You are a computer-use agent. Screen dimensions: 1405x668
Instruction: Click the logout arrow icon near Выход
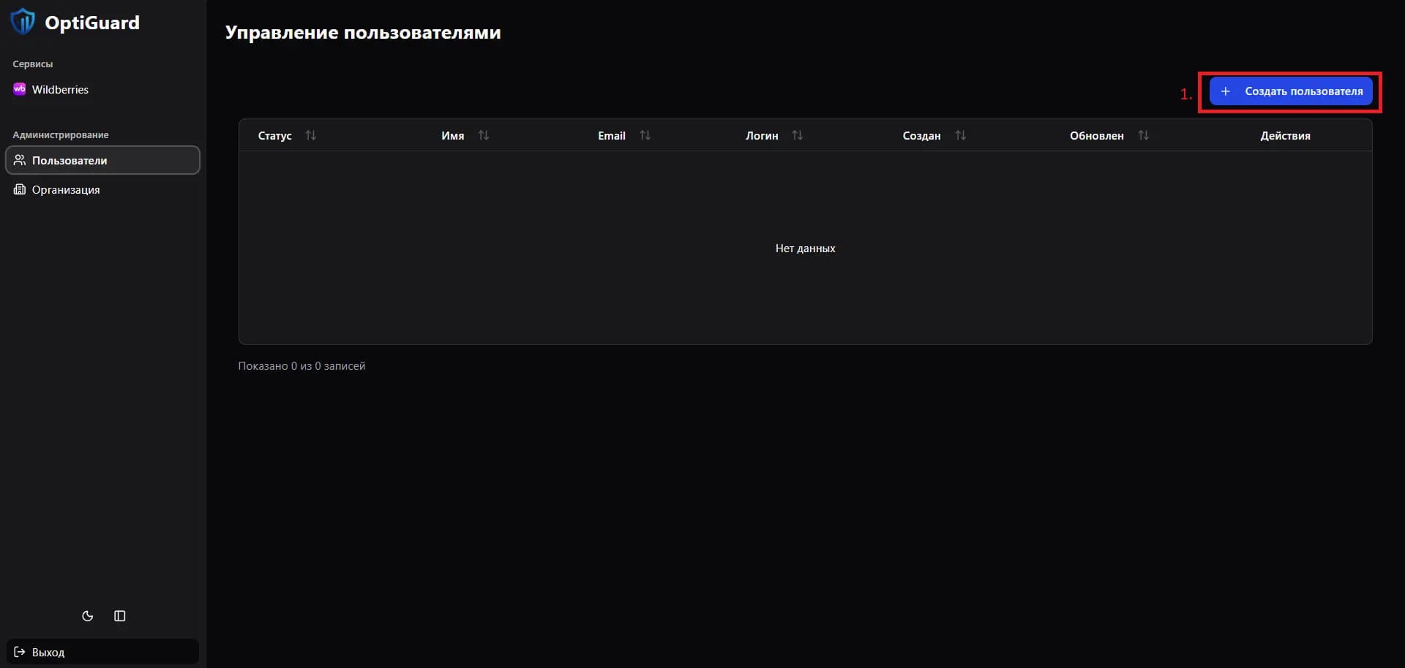[x=20, y=652]
